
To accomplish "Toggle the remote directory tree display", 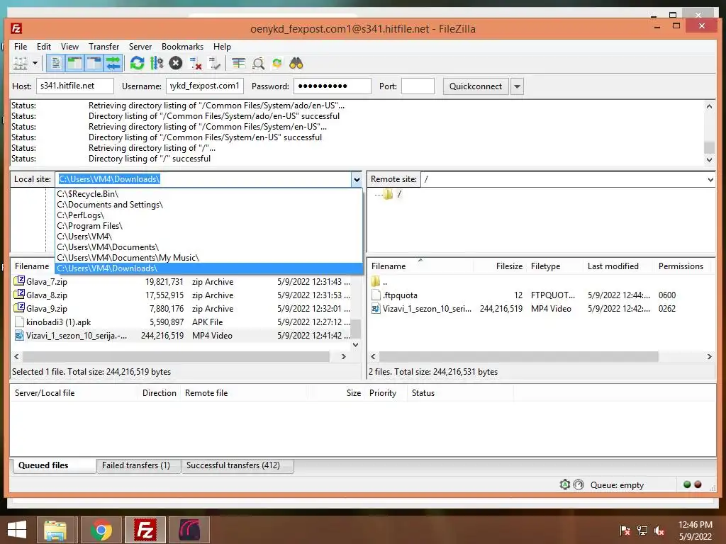I will (94, 63).
